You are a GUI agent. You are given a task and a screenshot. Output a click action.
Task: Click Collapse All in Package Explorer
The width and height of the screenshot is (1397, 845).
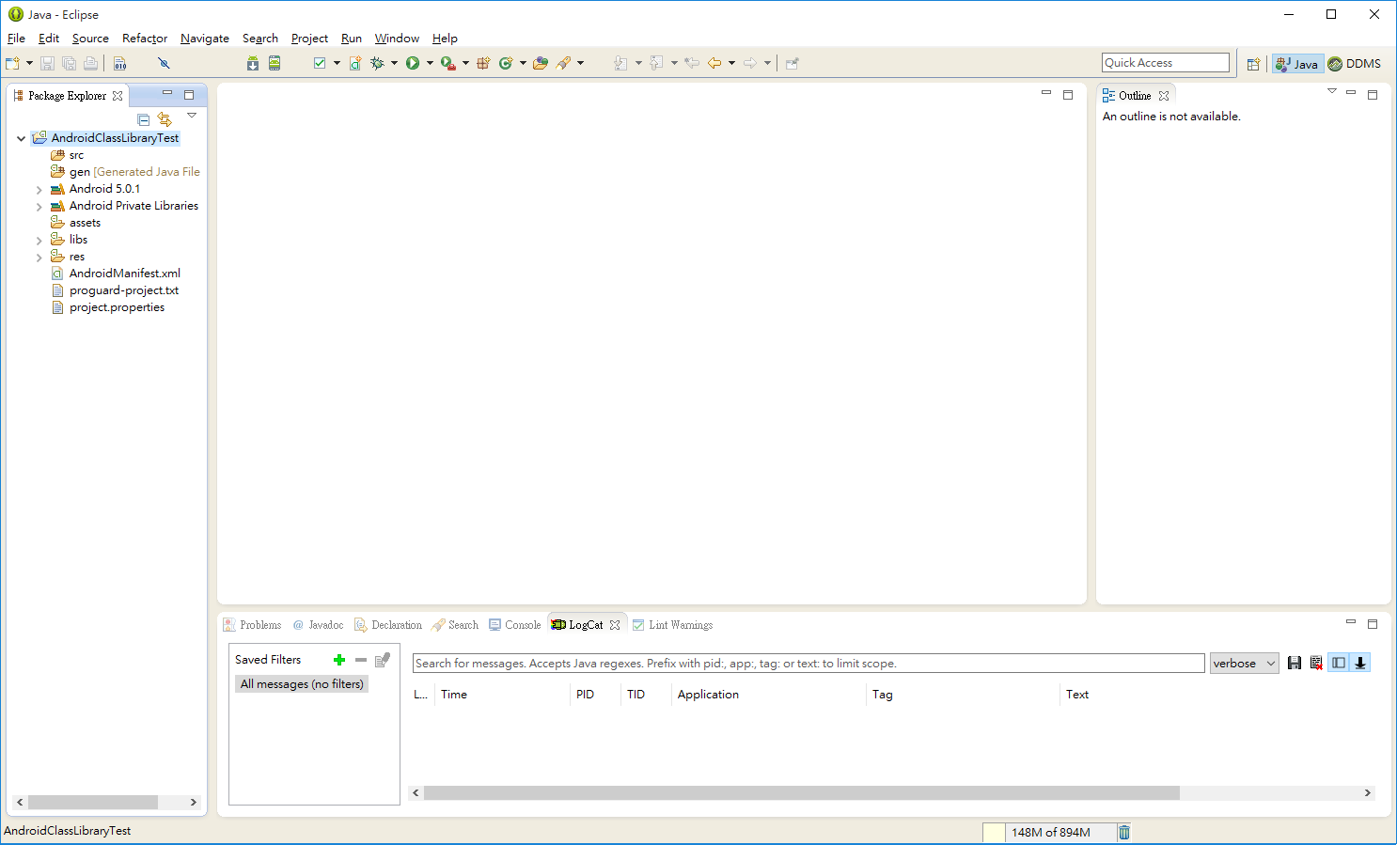coord(144,119)
